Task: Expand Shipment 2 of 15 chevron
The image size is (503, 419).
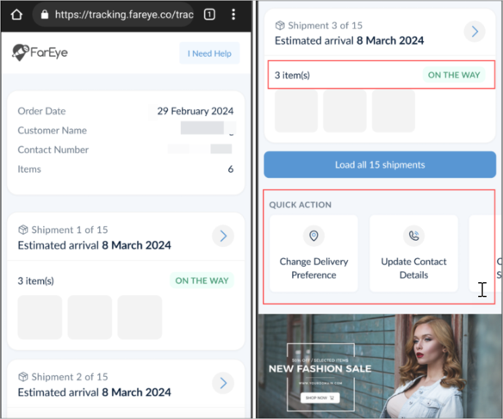Action: (x=223, y=383)
